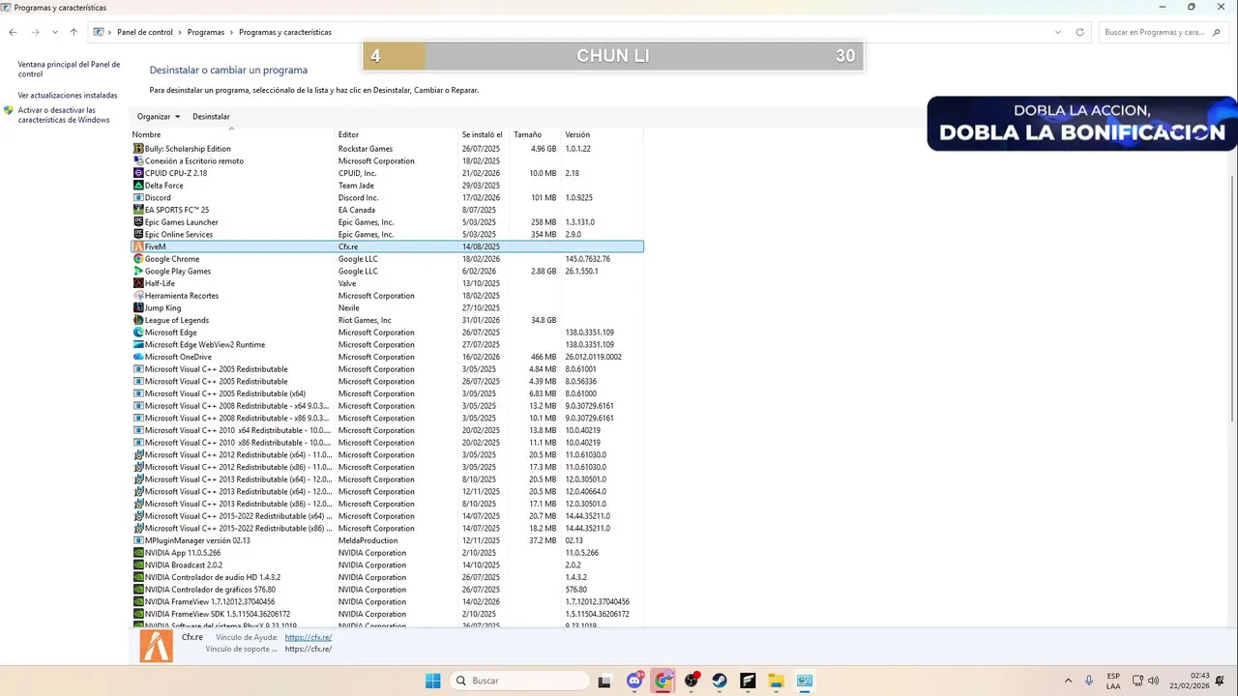Click the Google Chrome icon in program list

tap(138, 259)
